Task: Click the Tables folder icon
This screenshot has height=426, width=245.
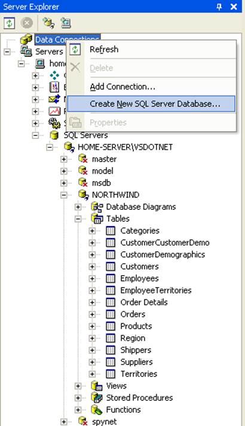Action: click(x=97, y=219)
